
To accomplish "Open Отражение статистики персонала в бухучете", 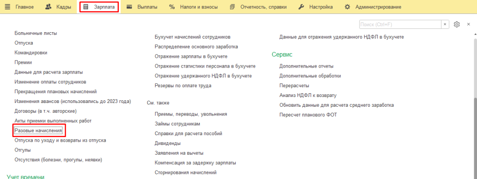I will point(205,66).
